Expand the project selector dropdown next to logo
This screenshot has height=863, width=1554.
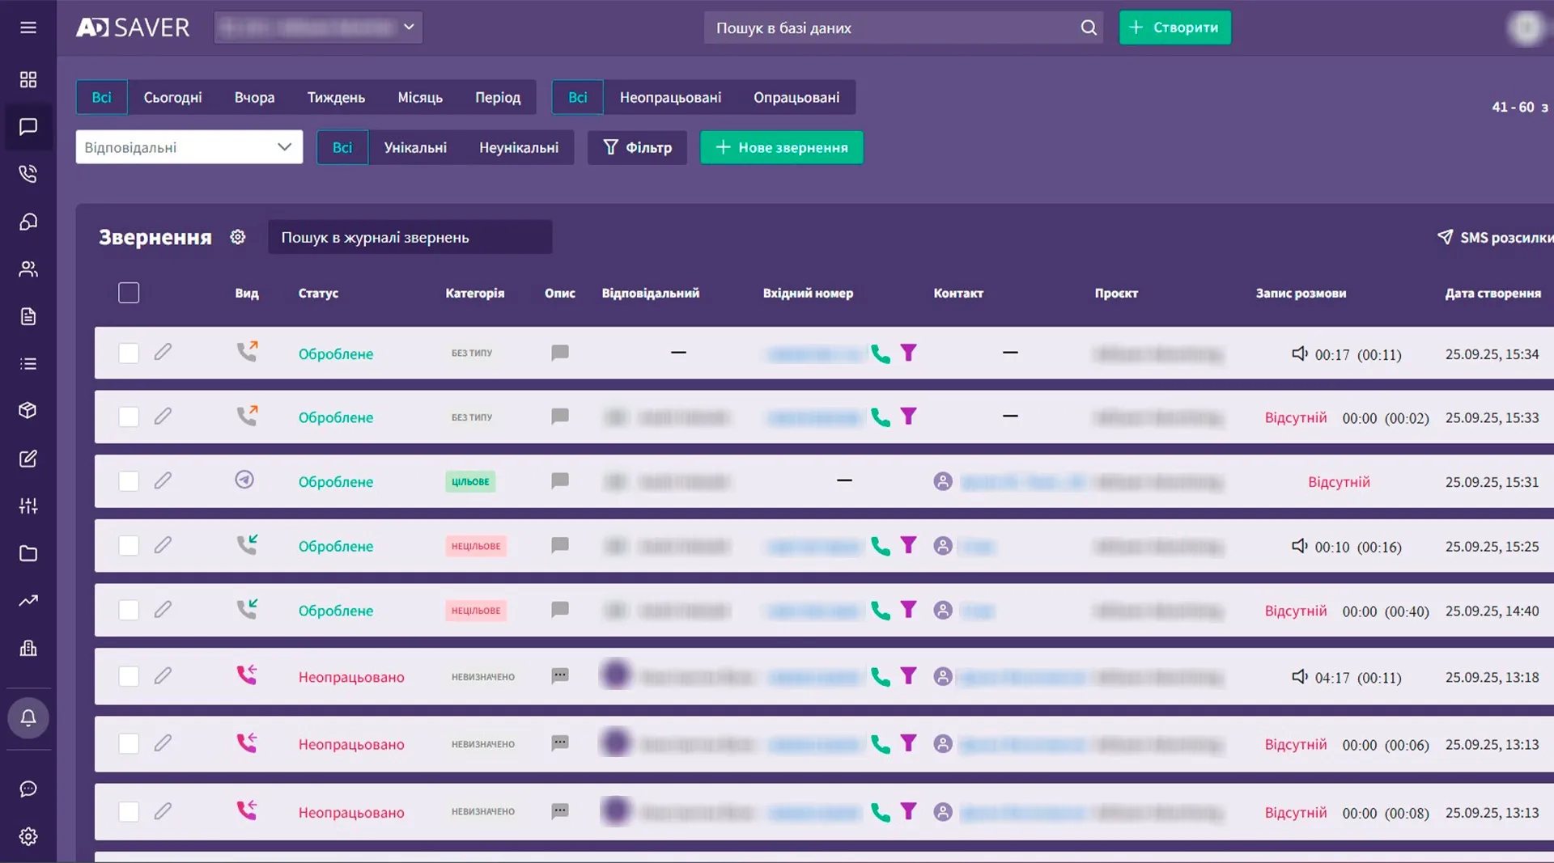pos(318,27)
